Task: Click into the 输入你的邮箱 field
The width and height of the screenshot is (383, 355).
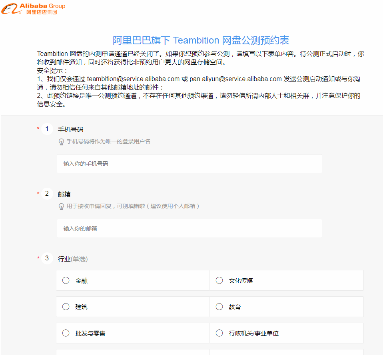Action: coord(189,228)
